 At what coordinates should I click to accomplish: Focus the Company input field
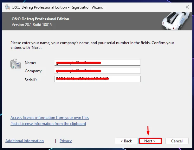(x=97, y=71)
